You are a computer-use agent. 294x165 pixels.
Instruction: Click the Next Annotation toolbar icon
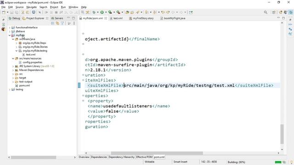[147, 12]
